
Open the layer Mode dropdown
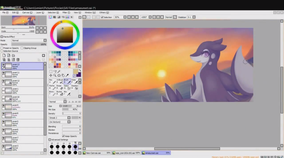click(x=29, y=40)
